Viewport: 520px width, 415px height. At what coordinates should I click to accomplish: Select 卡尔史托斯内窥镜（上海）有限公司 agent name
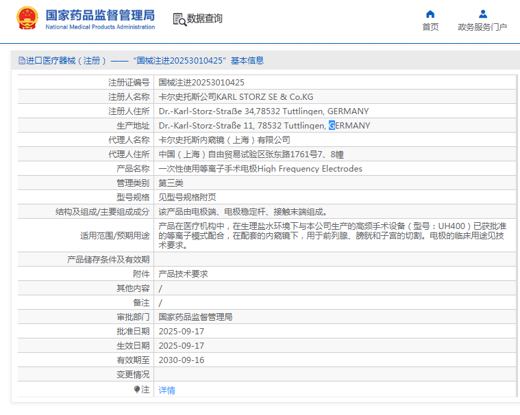[x=224, y=140]
